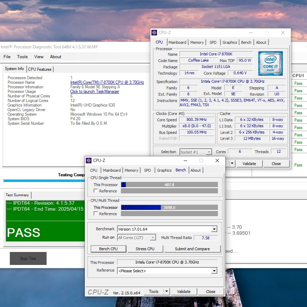307x307 pixels.
Task: Click the single thread score bar 487.8
Action: pos(169,185)
